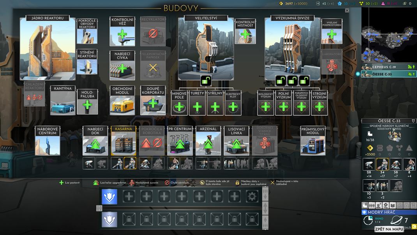Build the Holo-paluba module
The image size is (417, 235).
pos(87,104)
